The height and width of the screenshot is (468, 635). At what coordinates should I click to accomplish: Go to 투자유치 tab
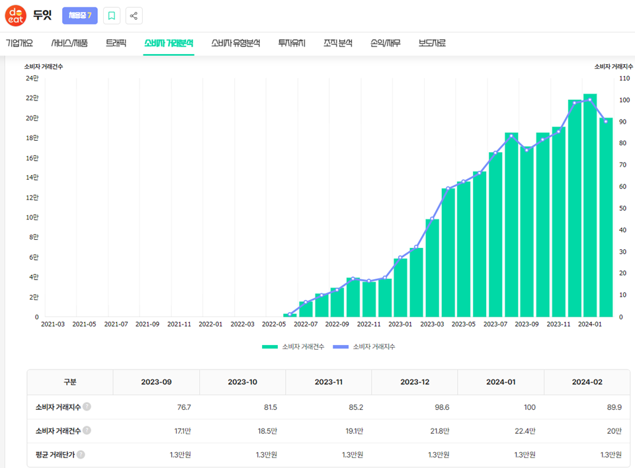[292, 43]
